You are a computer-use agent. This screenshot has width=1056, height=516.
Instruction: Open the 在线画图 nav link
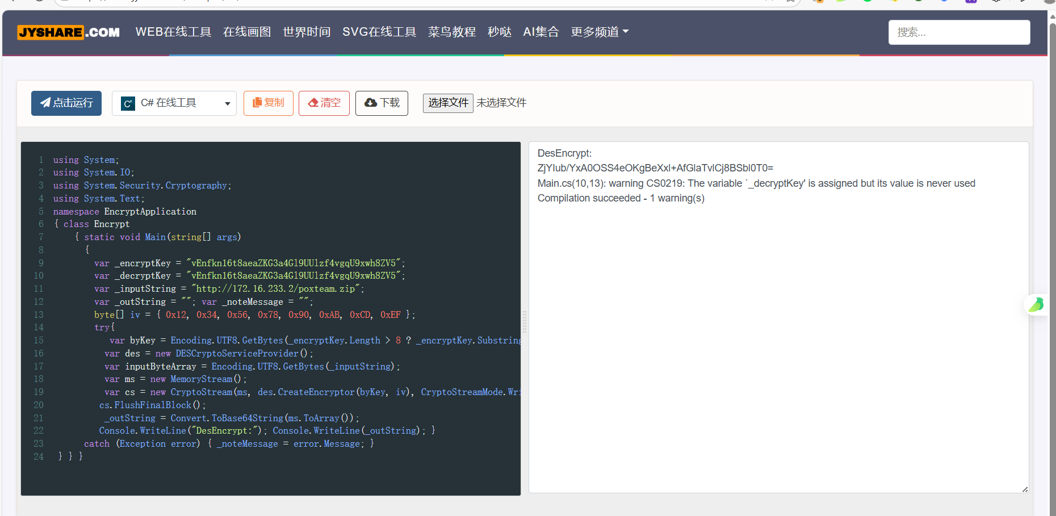(247, 32)
